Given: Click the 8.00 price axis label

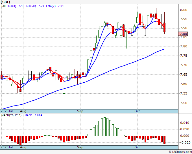Looking at the screenshot, I should 184,10.
